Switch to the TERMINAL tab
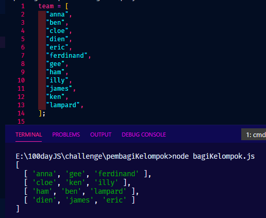 [29, 135]
